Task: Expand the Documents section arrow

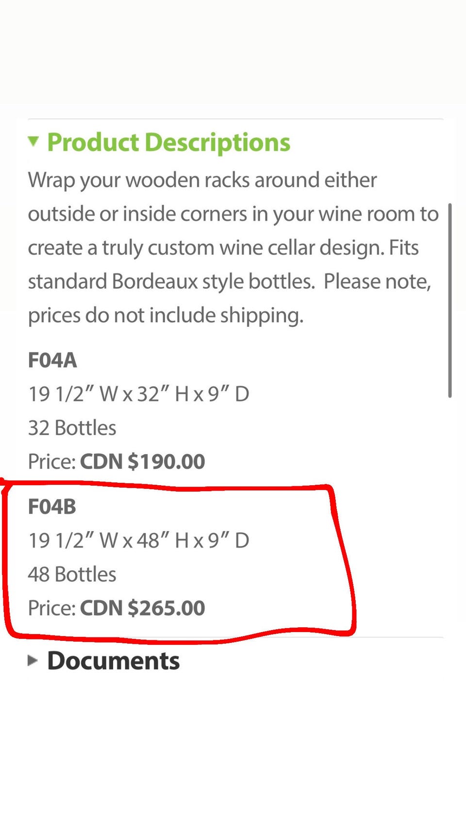Action: (x=33, y=660)
